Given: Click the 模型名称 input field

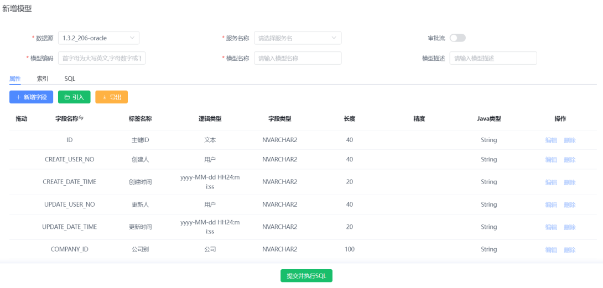Looking at the screenshot, I should 298,58.
